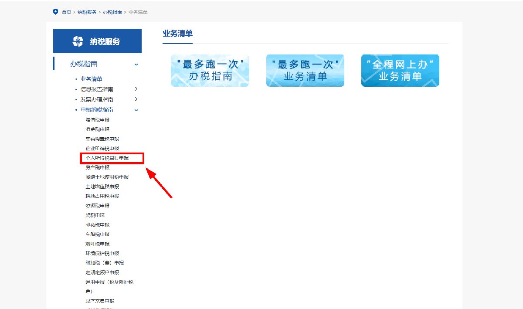Open the "全程网上办" 业务清单 banner
The image size is (523, 309).
point(400,71)
